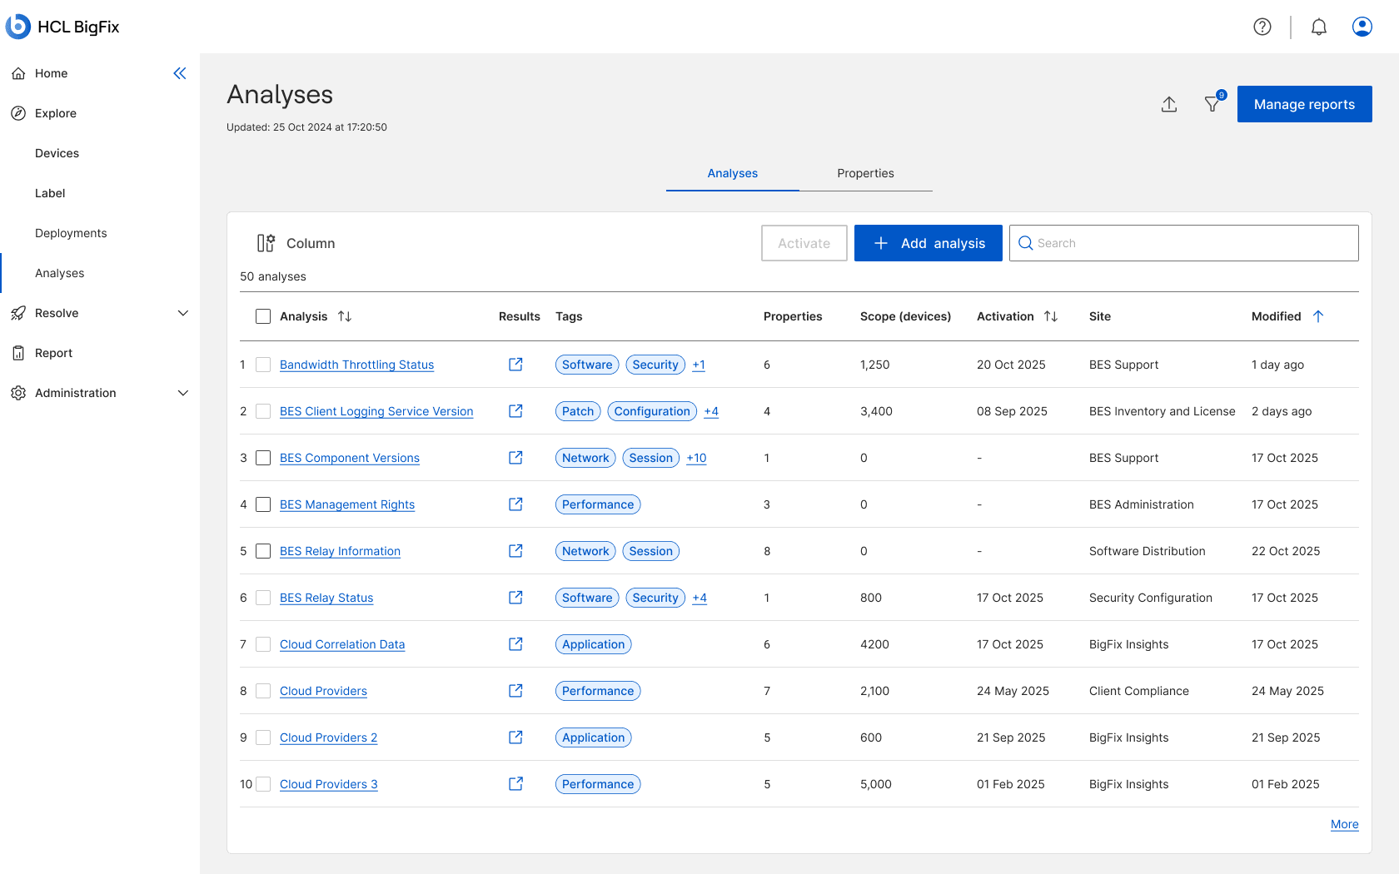Go to Label in sidebar

[50, 193]
